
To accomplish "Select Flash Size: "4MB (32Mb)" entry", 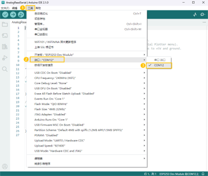I will [87, 109].
